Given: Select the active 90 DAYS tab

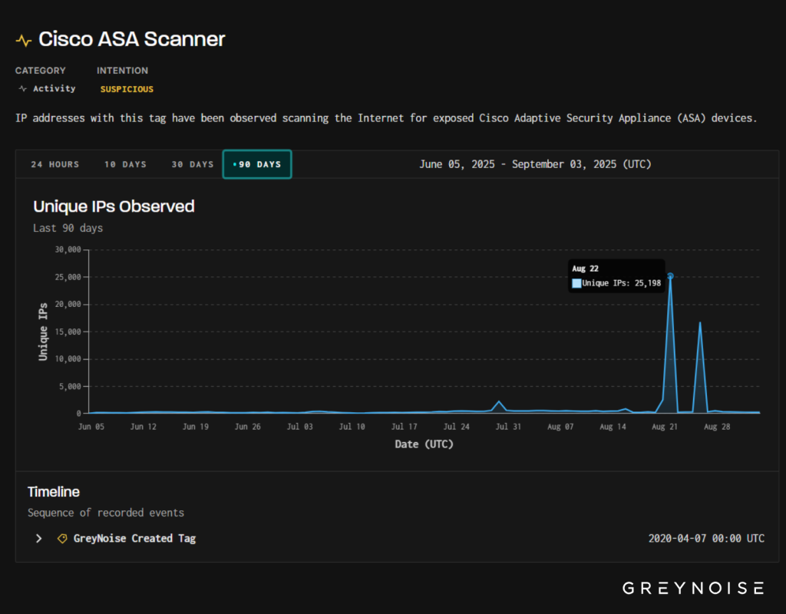Looking at the screenshot, I should [257, 164].
